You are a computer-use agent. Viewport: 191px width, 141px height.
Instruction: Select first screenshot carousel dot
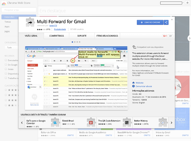(72, 42)
